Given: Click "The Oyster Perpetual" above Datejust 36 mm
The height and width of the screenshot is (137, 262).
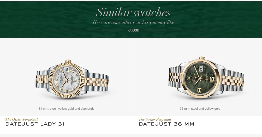Looking at the screenshot, I should coord(155,119).
